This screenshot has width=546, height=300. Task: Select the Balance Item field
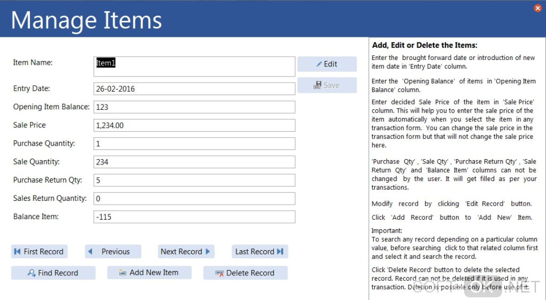[194, 217]
